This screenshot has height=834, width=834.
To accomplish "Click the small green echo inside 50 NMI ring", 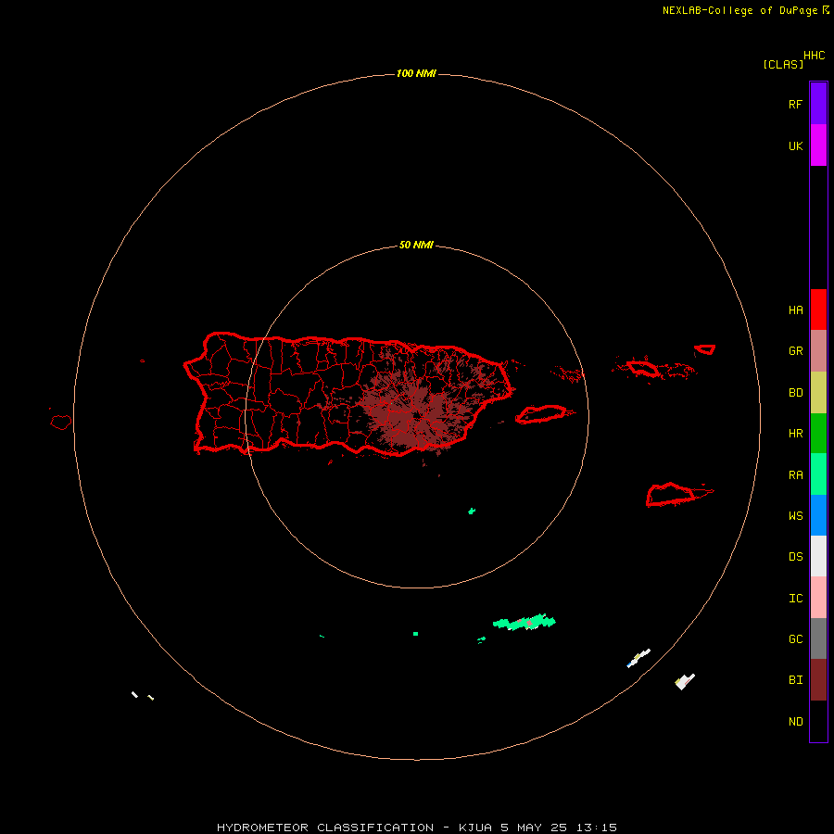I will pos(472,512).
